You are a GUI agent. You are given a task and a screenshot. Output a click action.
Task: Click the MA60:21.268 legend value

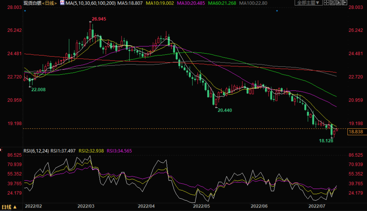[222, 3]
